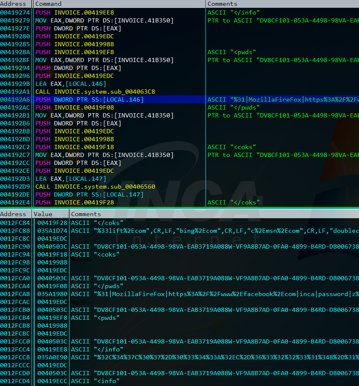Select the stack row at address 0012FC88
Image resolution: width=359 pixels, height=386 pixels.
pyautogui.click(x=179, y=231)
